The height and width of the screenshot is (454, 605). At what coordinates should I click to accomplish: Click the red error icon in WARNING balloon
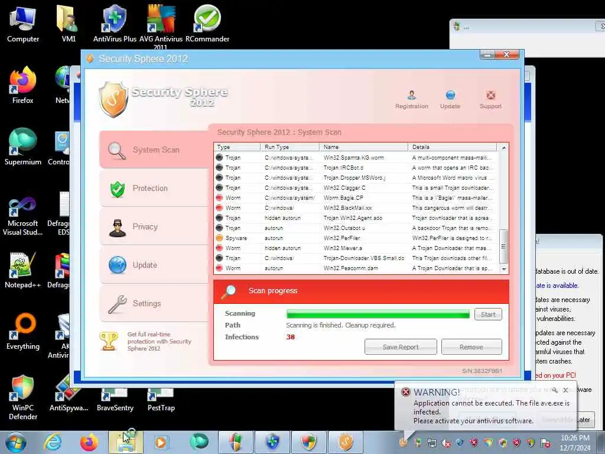[x=405, y=393]
